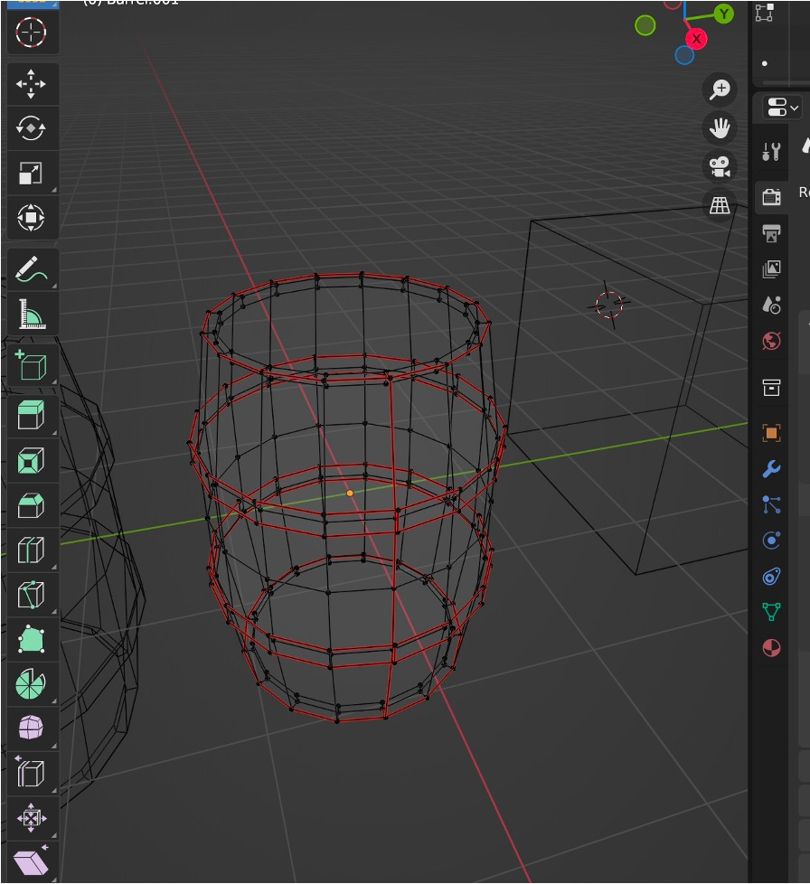810x884 pixels.
Task: Switch to the Output Properties tab
Action: 771,234
